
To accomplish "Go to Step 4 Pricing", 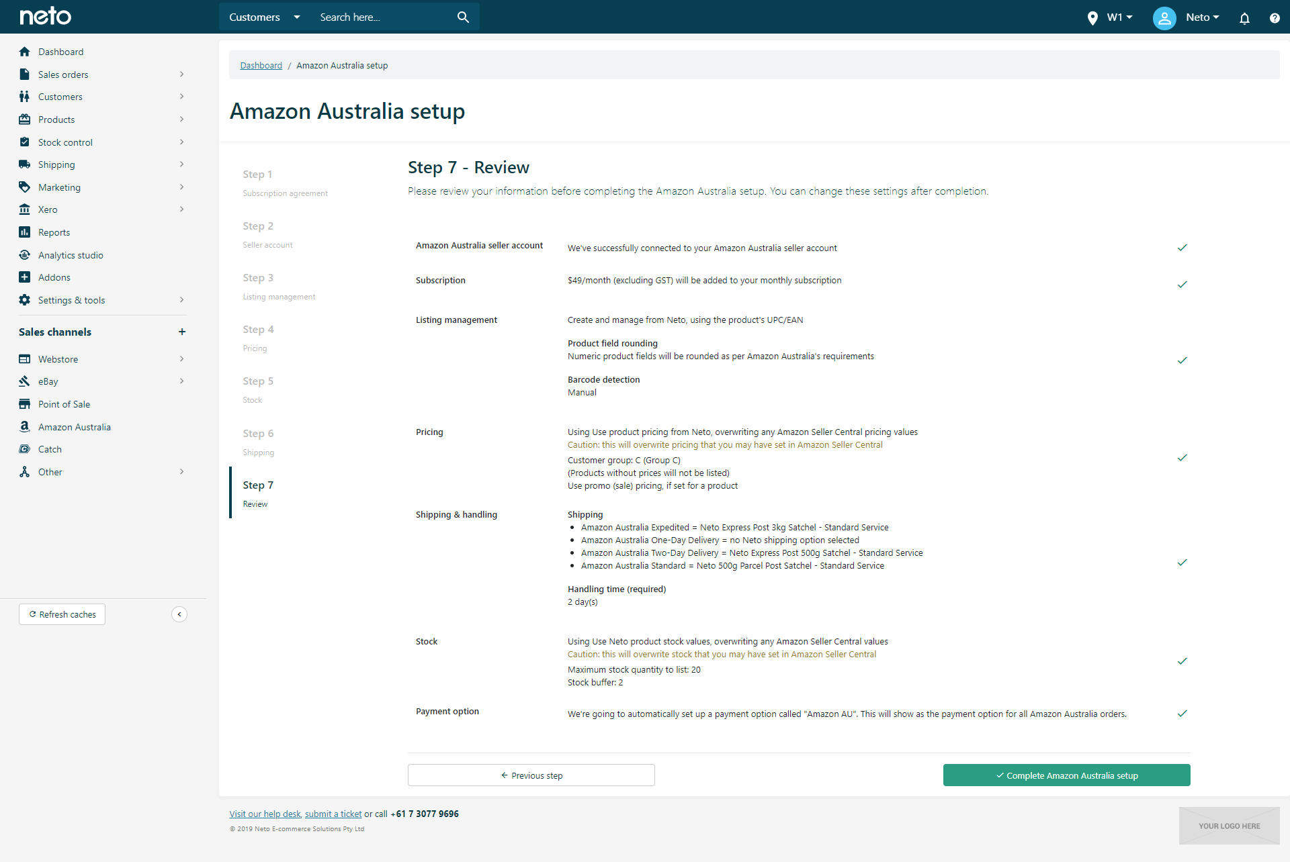I will click(258, 338).
